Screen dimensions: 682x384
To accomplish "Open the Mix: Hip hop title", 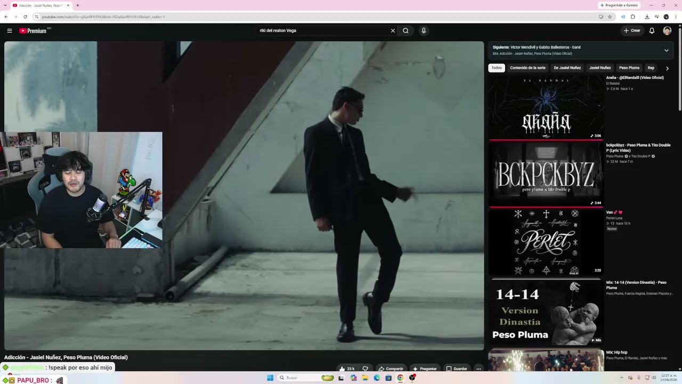I will click(x=616, y=353).
